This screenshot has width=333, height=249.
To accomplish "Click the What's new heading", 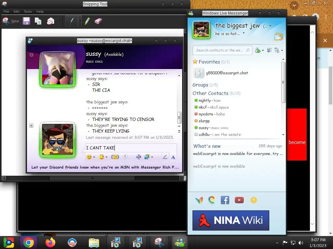I will [207, 146].
